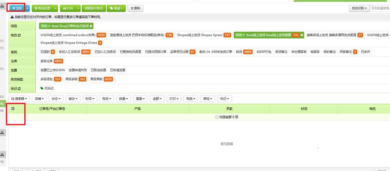Filter by 已合并 orders
The width and height of the screenshot is (390, 171).
pos(366,52)
